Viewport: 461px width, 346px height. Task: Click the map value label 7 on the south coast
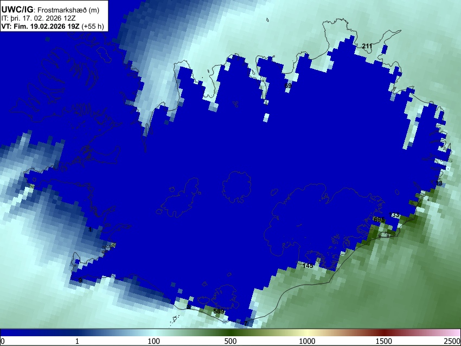tap(246, 323)
